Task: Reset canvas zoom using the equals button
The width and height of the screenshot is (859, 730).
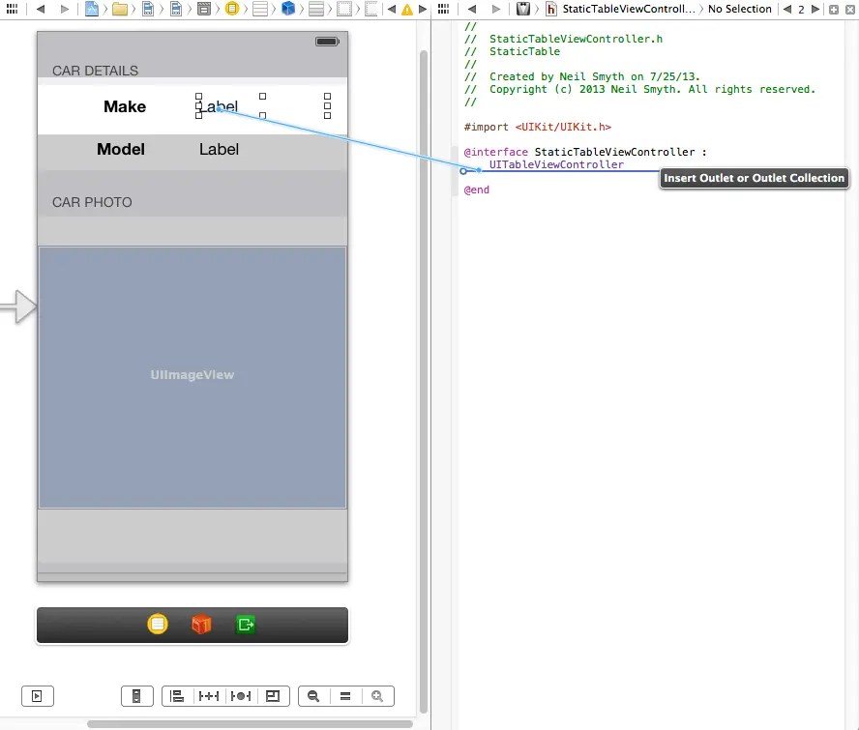Action: (x=345, y=695)
